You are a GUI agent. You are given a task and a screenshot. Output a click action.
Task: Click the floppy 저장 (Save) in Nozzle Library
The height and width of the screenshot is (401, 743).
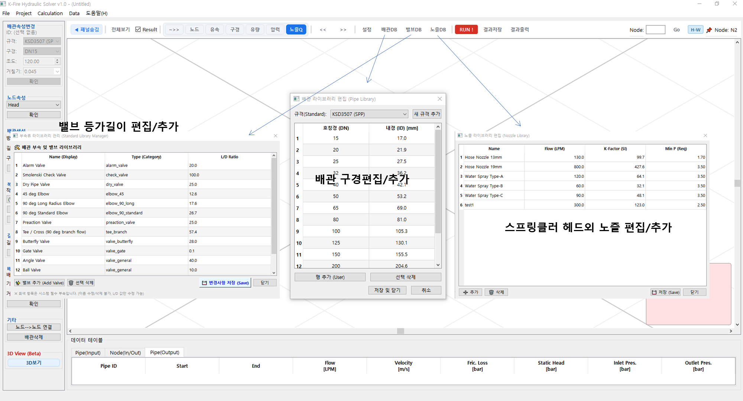(x=665, y=292)
